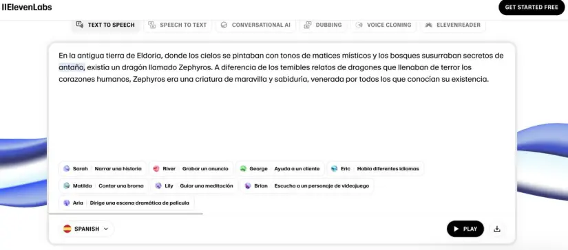Click Eric's blue voice avatar icon
Image resolution: width=568 pixels, height=250 pixels.
[x=335, y=169]
